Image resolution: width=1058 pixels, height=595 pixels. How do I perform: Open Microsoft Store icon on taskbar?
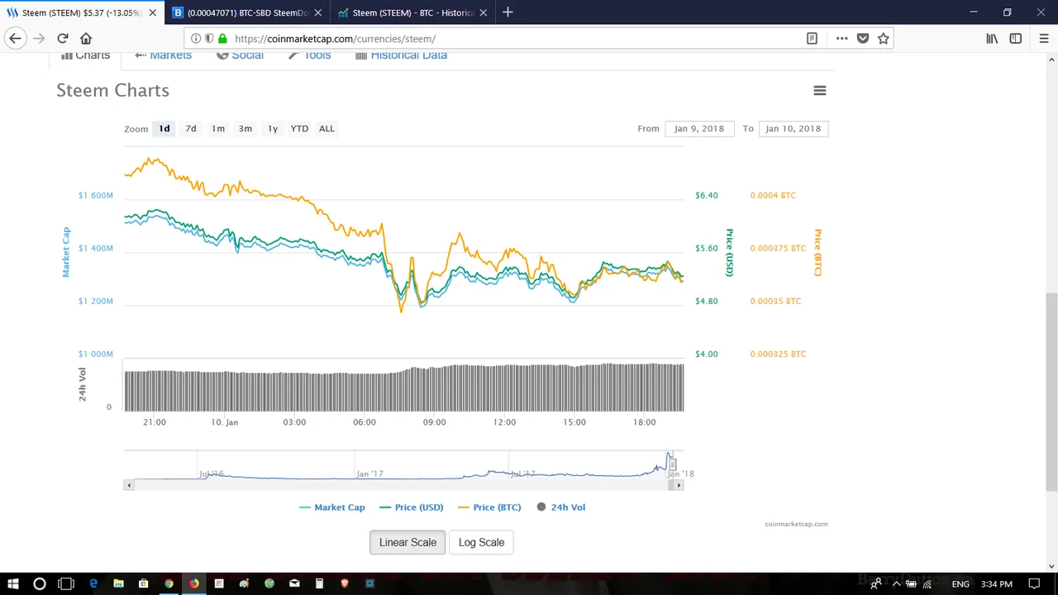[x=144, y=583]
